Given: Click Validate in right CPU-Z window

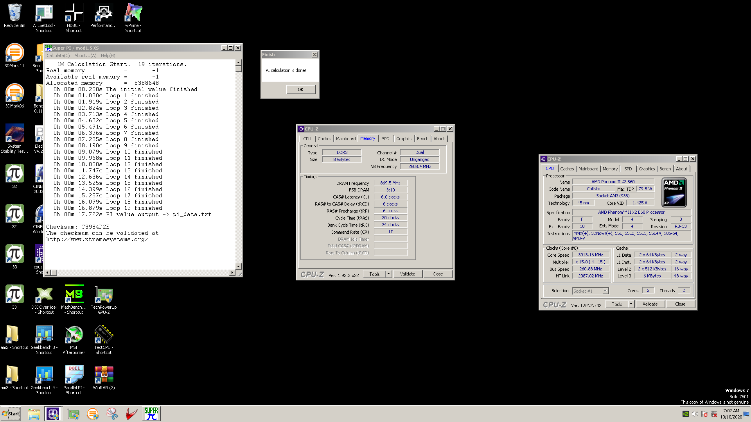Looking at the screenshot, I should pos(650,304).
